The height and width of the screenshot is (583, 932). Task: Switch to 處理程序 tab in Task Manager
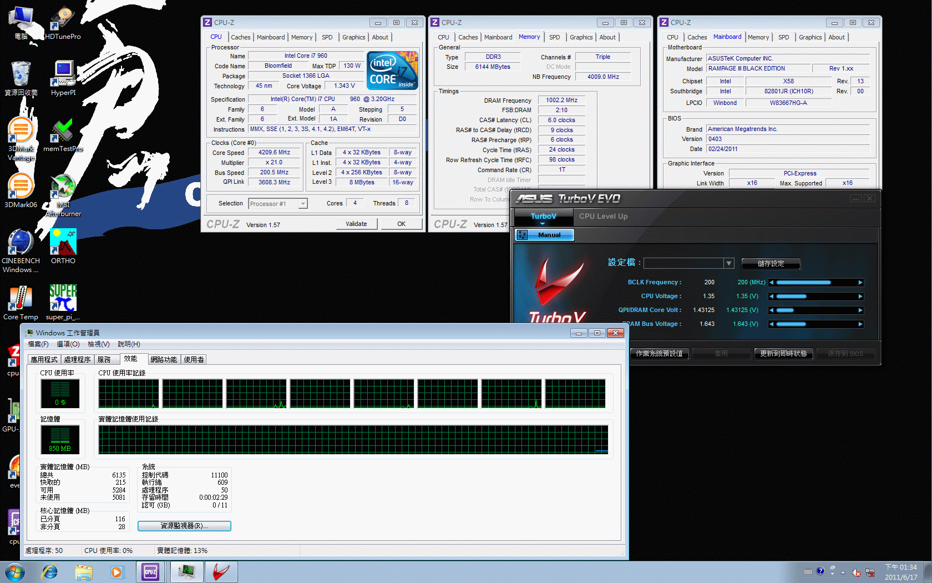click(77, 360)
